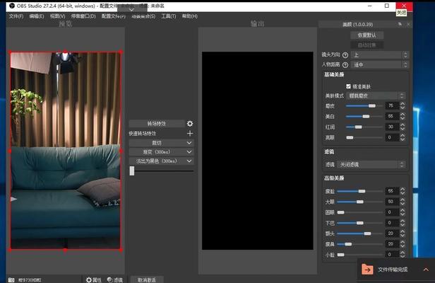The width and height of the screenshot is (435, 283).
Task: Open the 美肤模式 dropdown
Action: pos(376,96)
